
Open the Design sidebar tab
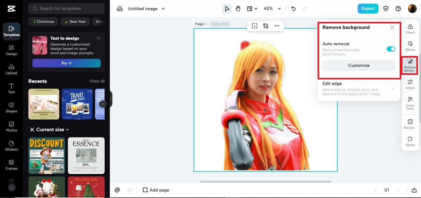pyautogui.click(x=12, y=50)
